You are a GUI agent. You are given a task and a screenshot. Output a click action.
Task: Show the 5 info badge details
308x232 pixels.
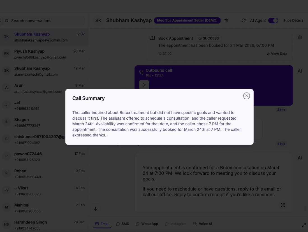click(281, 144)
